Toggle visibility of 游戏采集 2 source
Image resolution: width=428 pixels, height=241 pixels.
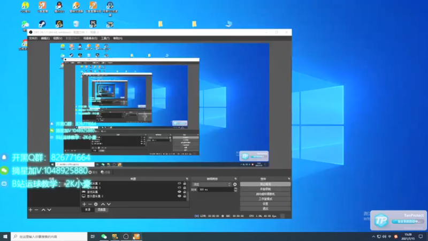(x=179, y=183)
